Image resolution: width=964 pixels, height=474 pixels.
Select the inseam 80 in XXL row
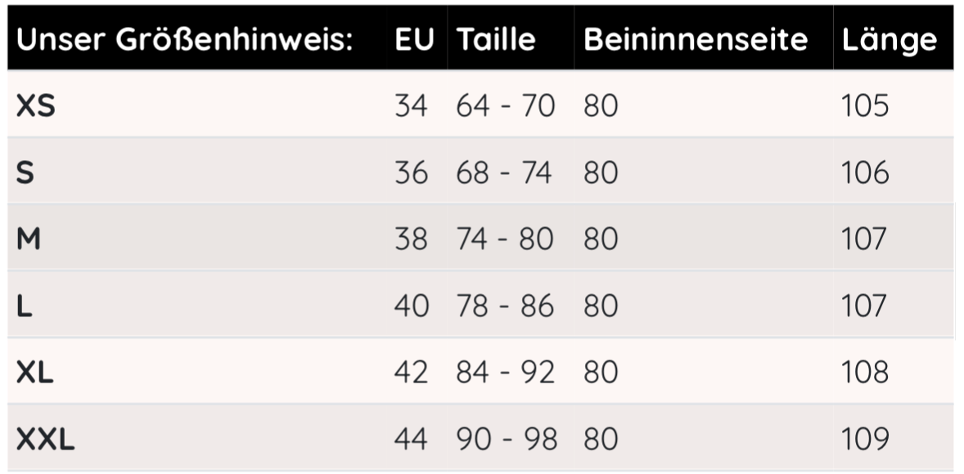pos(601,440)
